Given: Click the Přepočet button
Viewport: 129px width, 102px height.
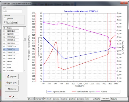Looking at the screenshot, I should [x=12, y=76].
